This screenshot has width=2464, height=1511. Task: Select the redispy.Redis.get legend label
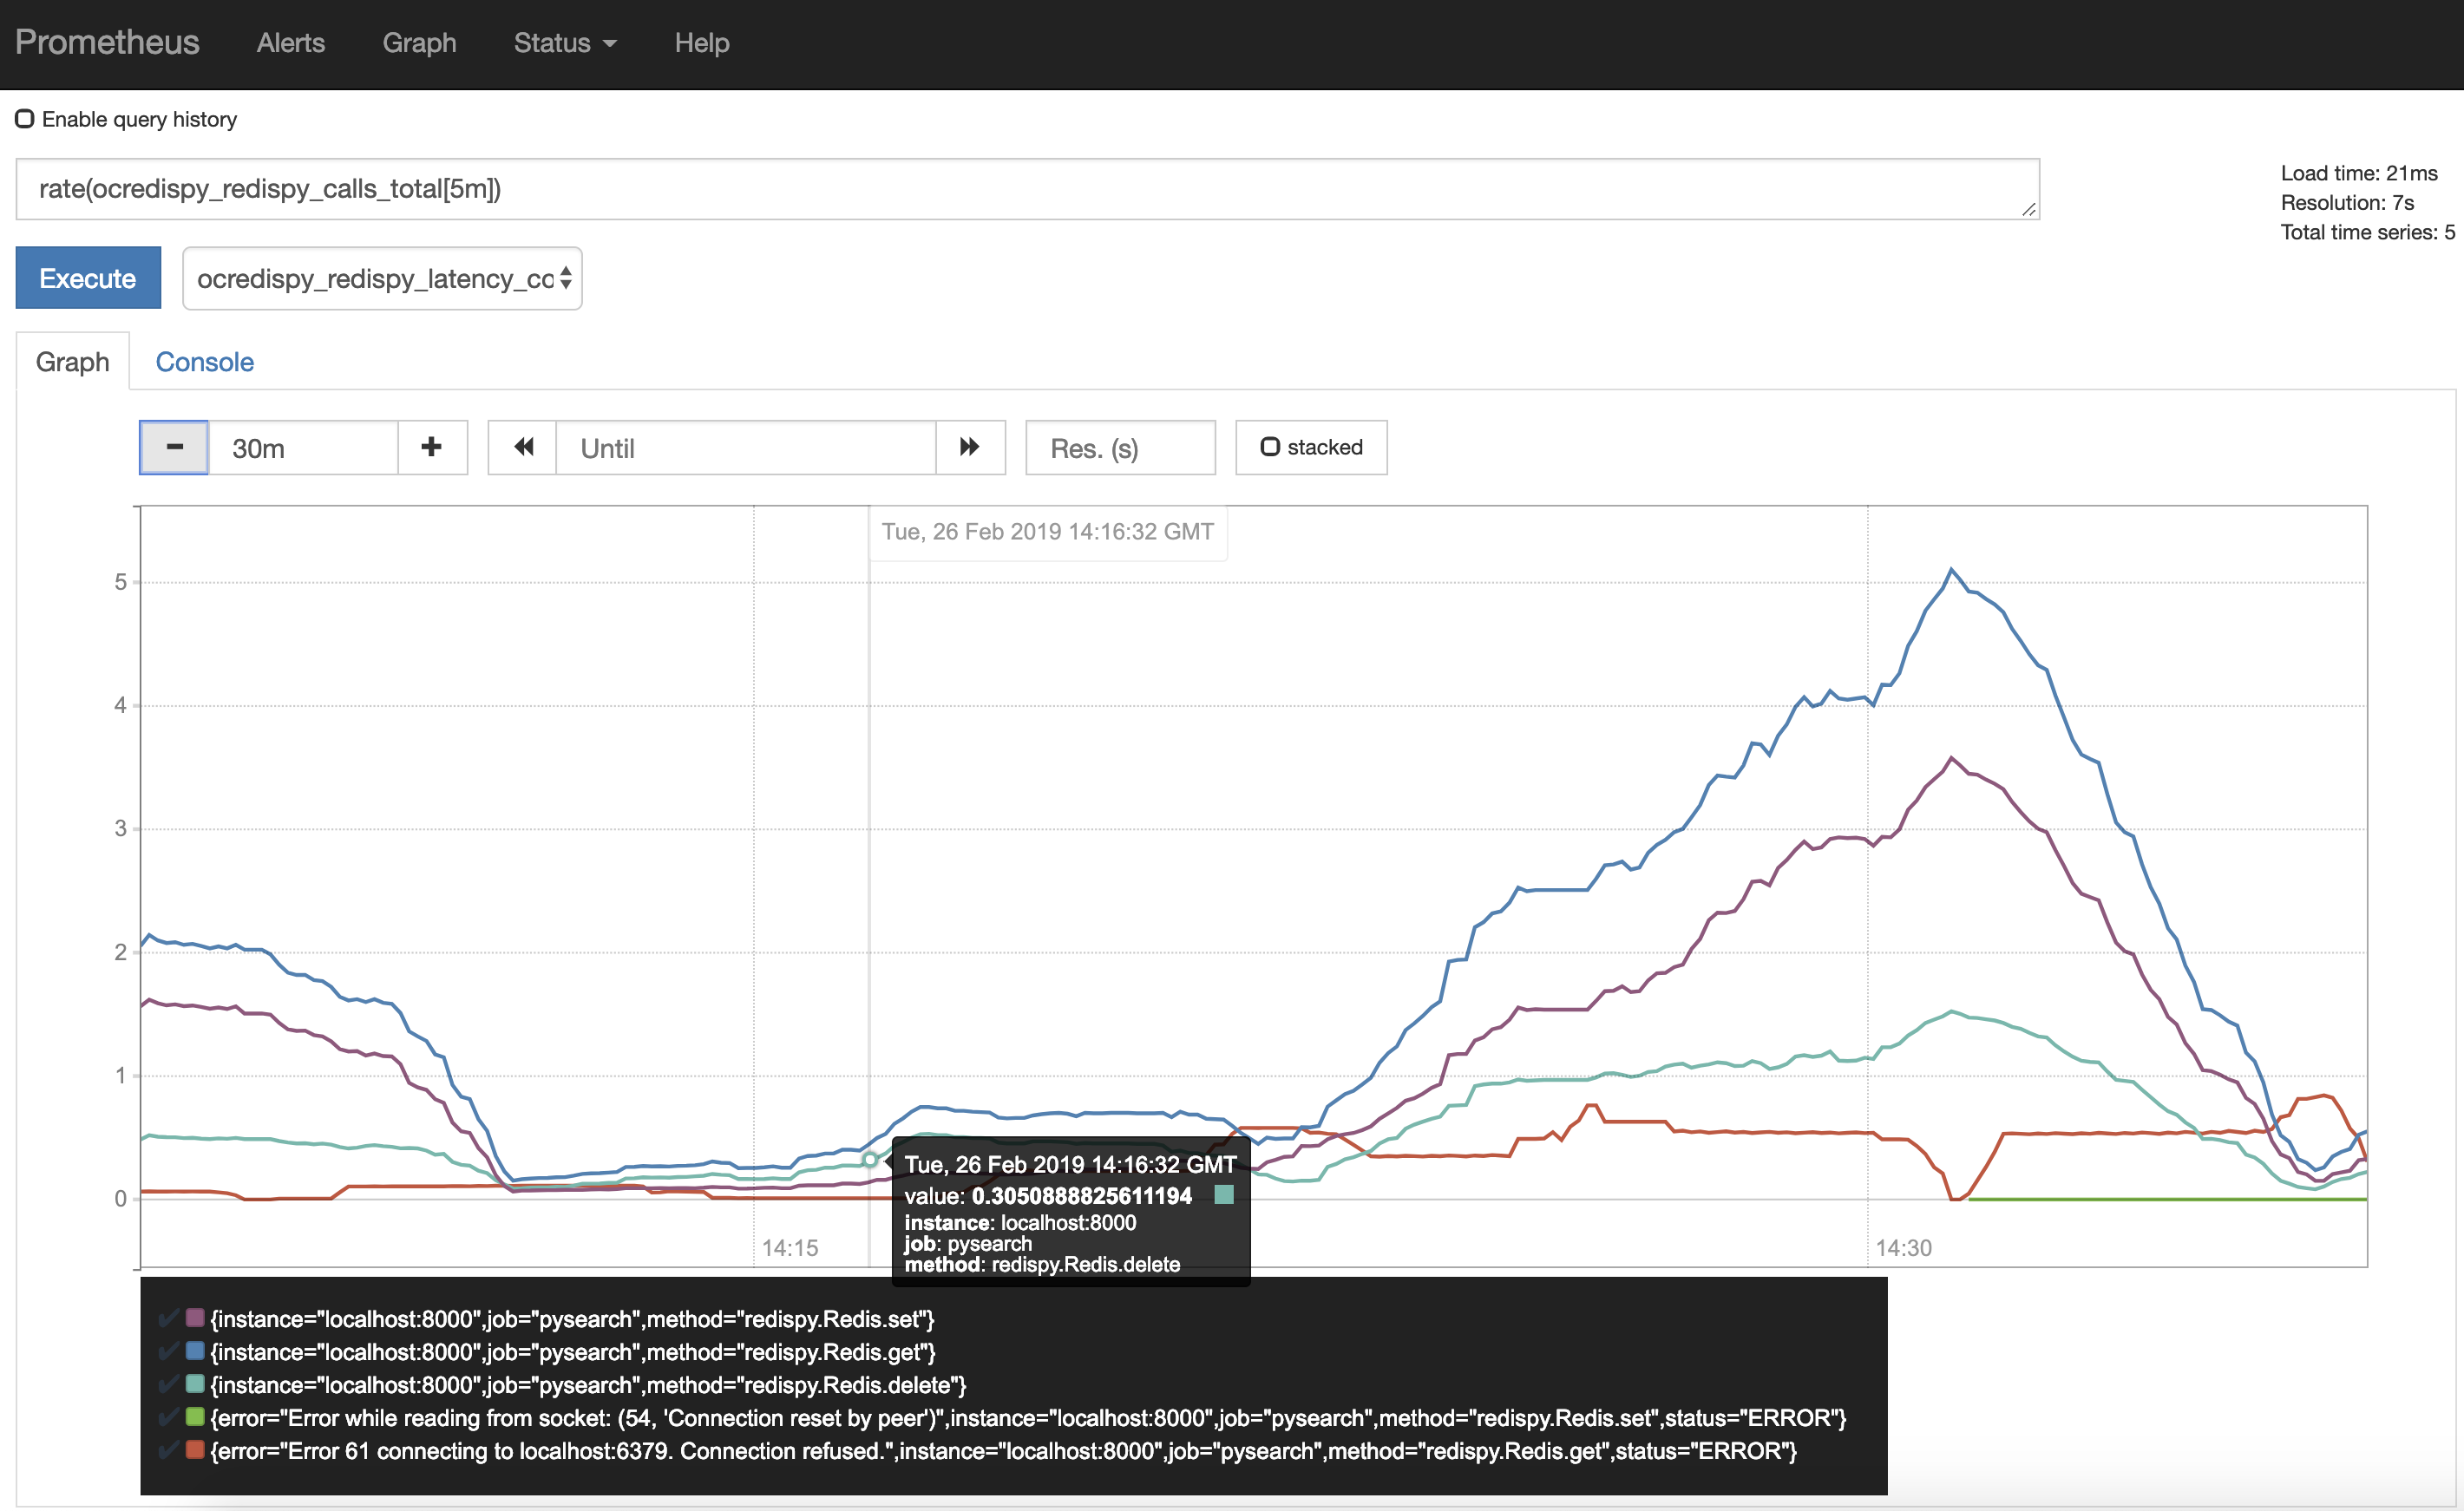(x=573, y=1352)
